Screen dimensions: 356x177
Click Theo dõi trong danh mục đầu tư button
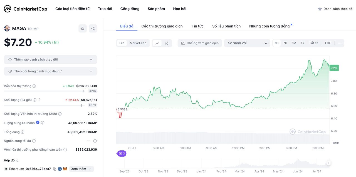point(50,71)
